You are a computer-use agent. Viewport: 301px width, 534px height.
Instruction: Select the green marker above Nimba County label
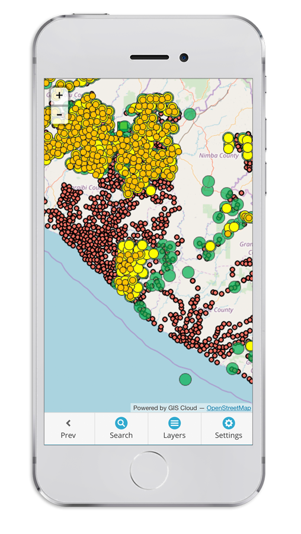(x=190, y=114)
